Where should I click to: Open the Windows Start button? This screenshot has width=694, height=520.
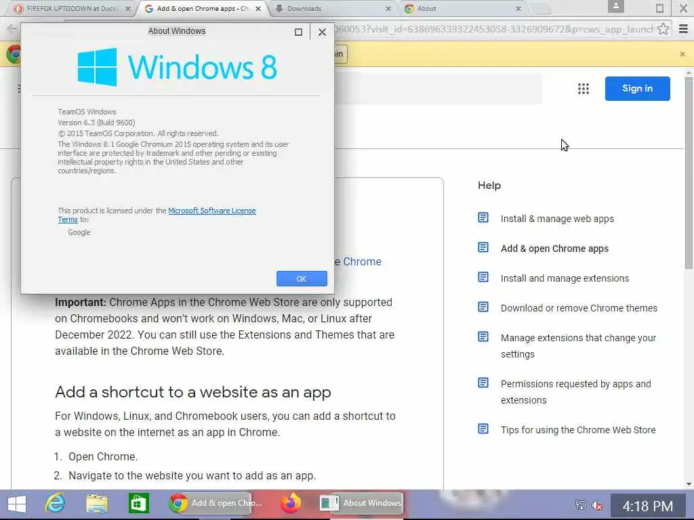pos(17,504)
